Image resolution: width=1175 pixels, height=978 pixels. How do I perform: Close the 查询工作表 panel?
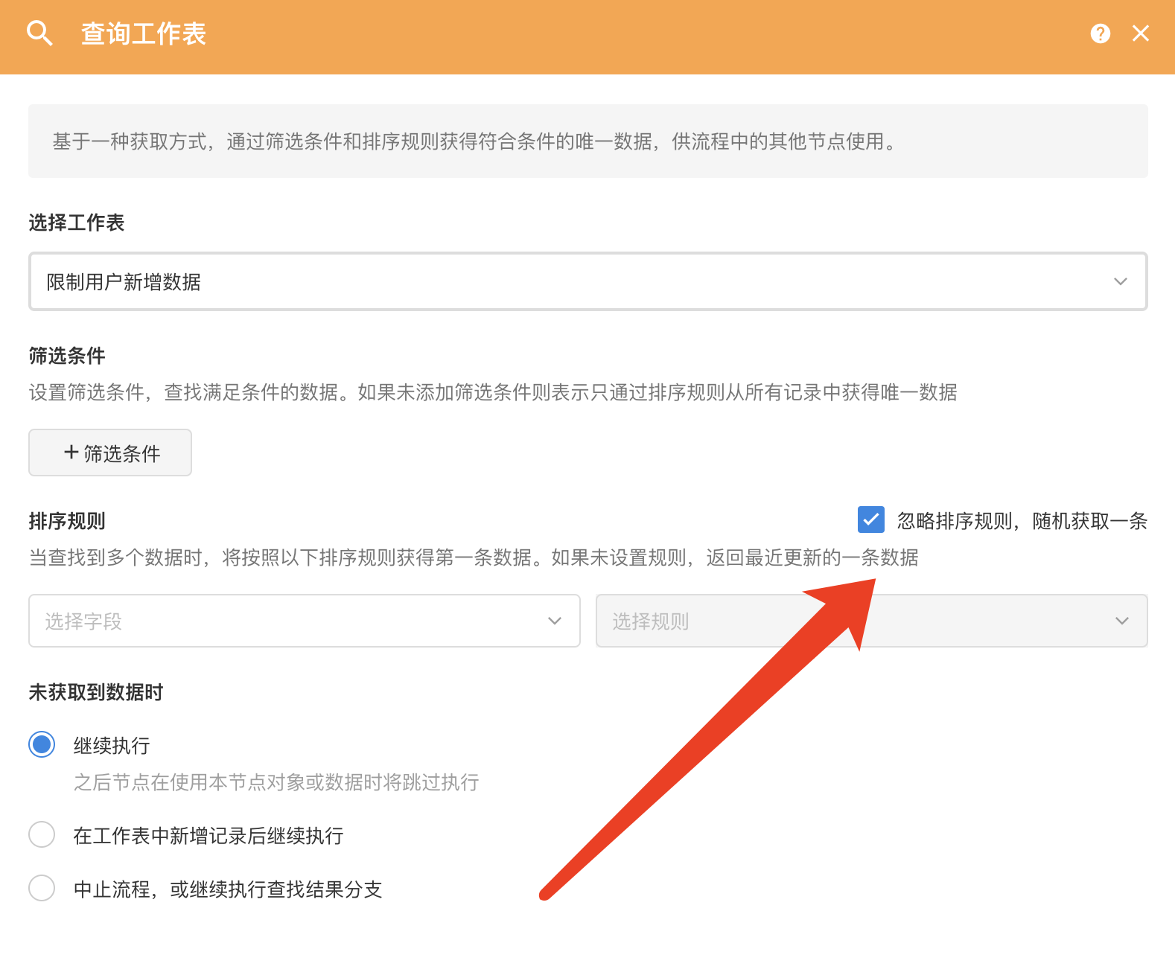tap(1140, 33)
